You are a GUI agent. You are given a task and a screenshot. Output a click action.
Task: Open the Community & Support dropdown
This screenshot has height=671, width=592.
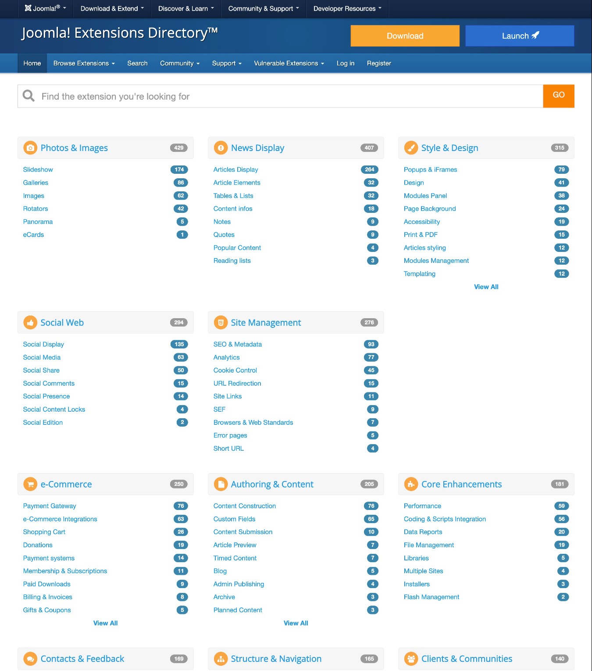262,8
